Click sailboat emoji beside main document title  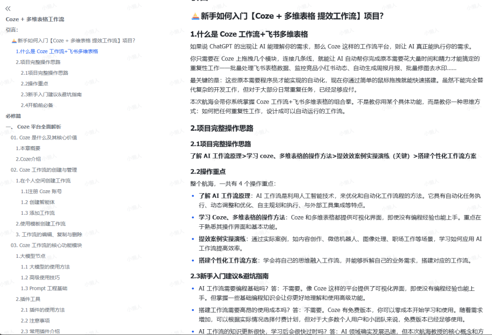pyautogui.click(x=195, y=16)
